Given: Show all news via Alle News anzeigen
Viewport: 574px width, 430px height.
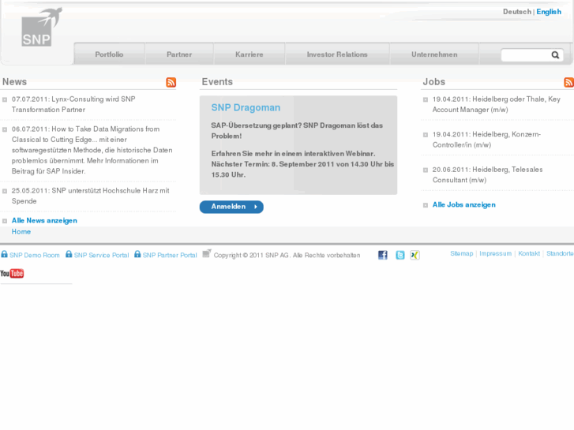Looking at the screenshot, I should [44, 221].
